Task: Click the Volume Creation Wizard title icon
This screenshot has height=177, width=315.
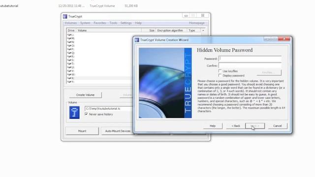Action: 137,40
